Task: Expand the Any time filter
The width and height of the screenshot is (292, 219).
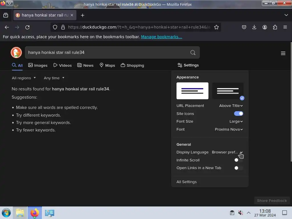Action: coord(54,78)
